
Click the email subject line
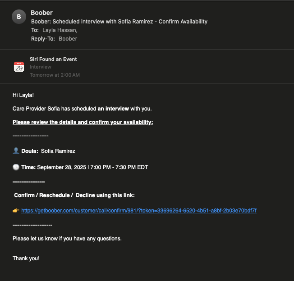click(x=119, y=21)
